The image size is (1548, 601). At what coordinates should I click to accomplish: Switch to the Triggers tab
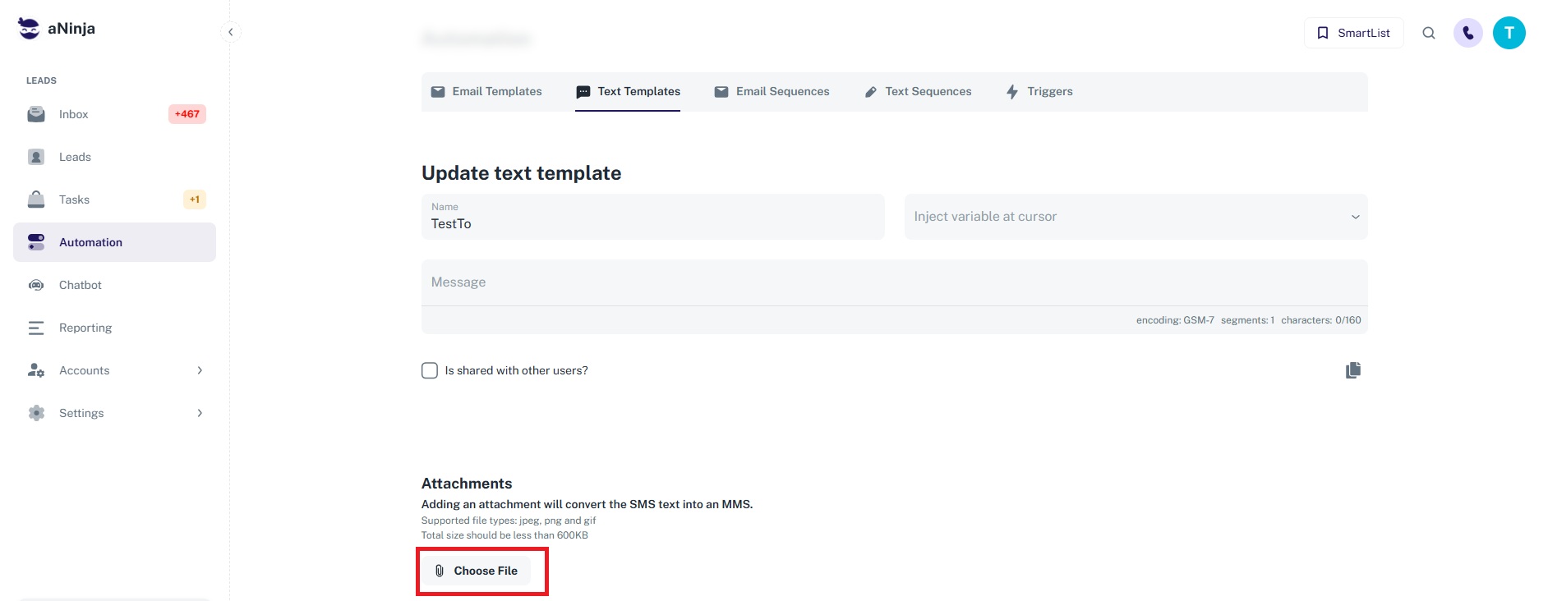(1039, 92)
